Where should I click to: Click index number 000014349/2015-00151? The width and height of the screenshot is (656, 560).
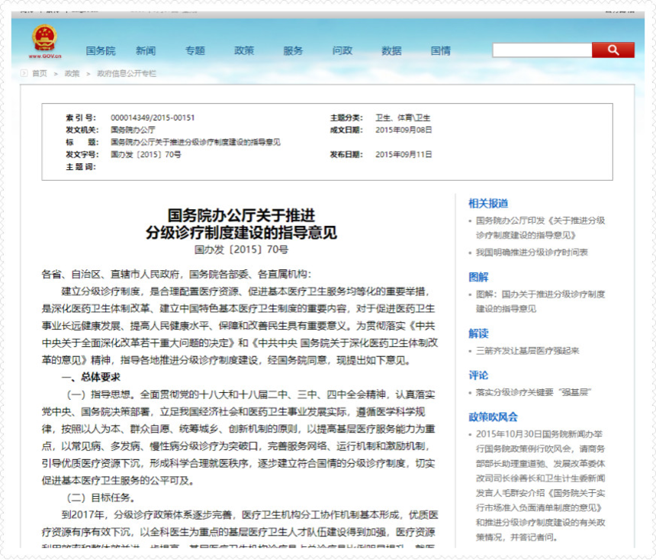point(153,117)
